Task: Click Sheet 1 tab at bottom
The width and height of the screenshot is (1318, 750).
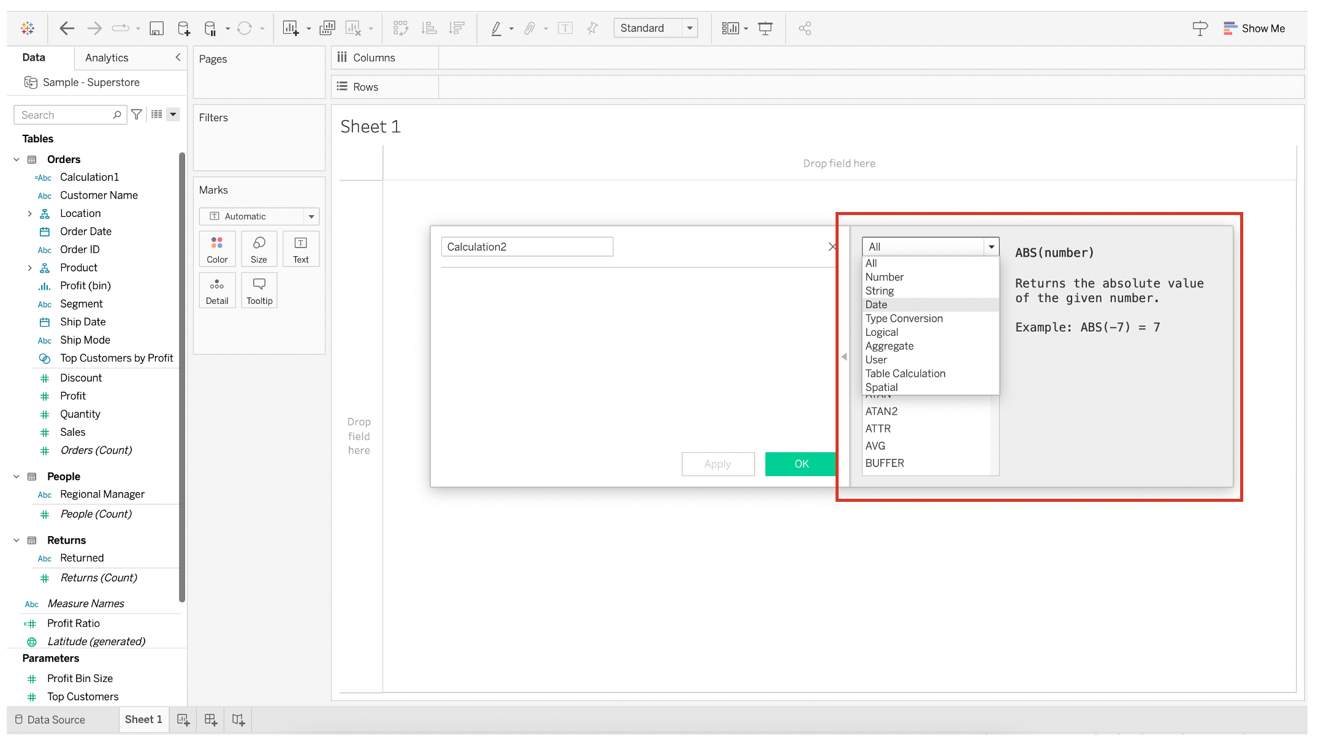Action: point(143,719)
